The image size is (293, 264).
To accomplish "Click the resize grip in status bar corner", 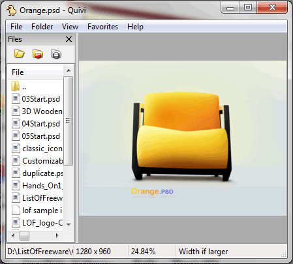I will [284, 254].
